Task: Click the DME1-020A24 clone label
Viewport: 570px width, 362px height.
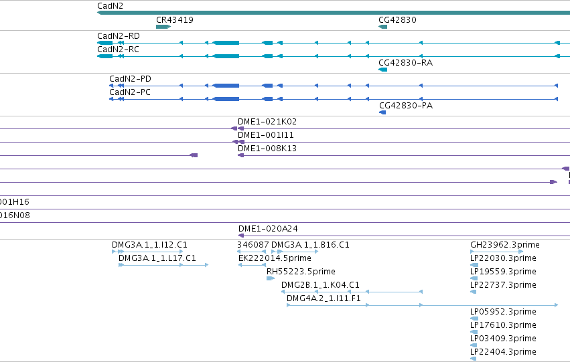Action: pyautogui.click(x=268, y=228)
